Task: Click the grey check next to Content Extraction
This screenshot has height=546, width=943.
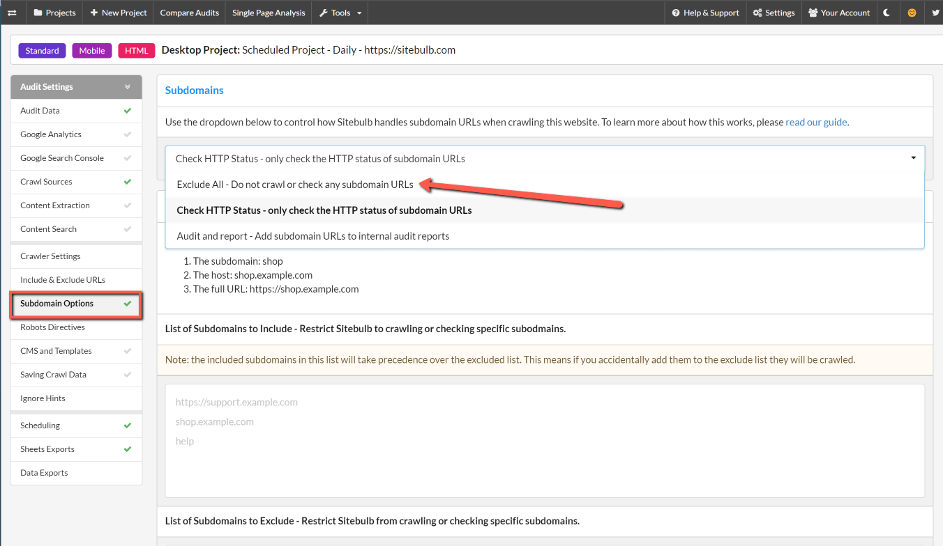Action: (127, 205)
